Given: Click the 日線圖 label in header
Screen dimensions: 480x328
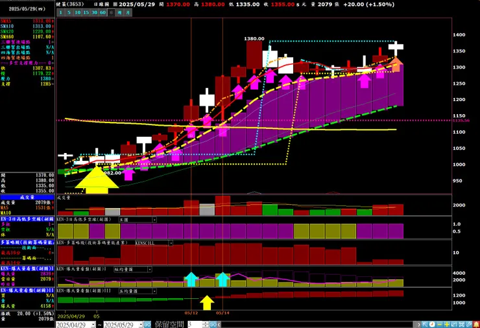Looking at the screenshot, I should coord(101,5).
